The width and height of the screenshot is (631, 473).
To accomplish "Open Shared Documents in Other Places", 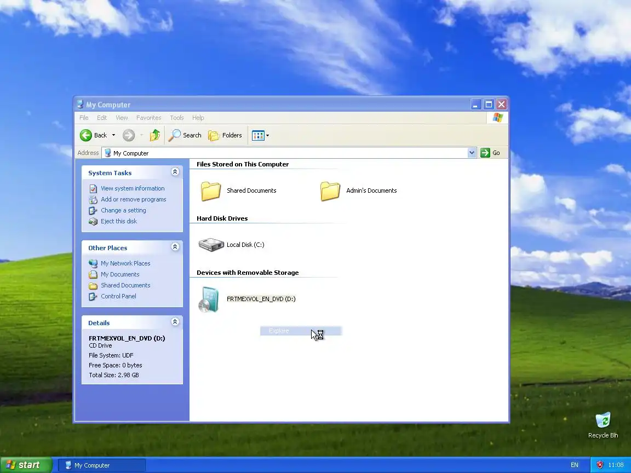I will [x=125, y=285].
